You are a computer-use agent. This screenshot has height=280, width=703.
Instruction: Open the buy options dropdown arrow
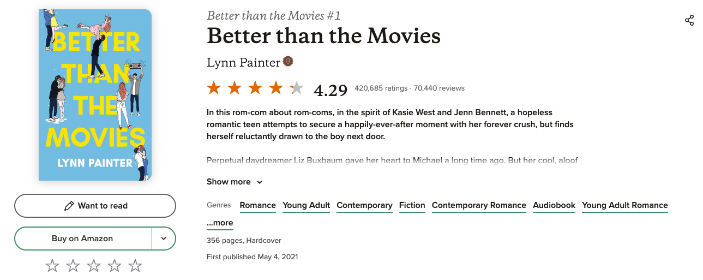click(x=164, y=239)
